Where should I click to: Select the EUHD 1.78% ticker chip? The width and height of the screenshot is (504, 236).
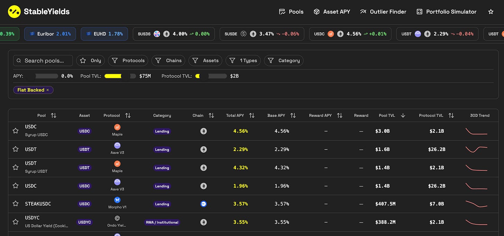click(104, 34)
